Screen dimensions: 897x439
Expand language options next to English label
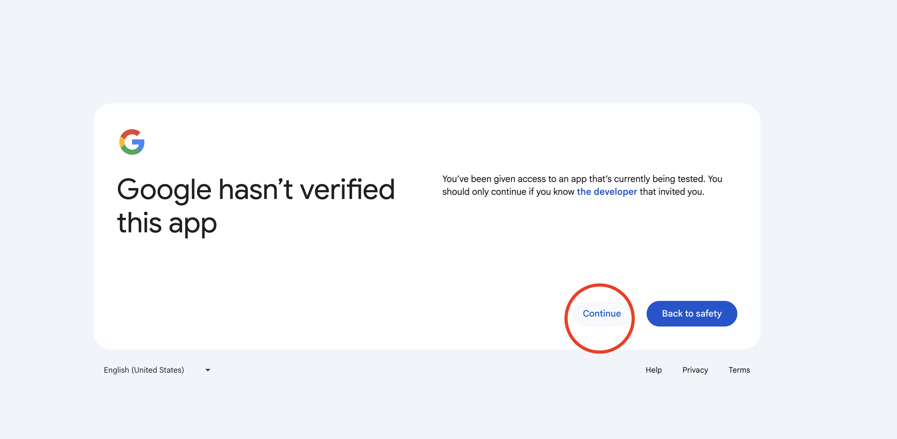click(x=208, y=370)
